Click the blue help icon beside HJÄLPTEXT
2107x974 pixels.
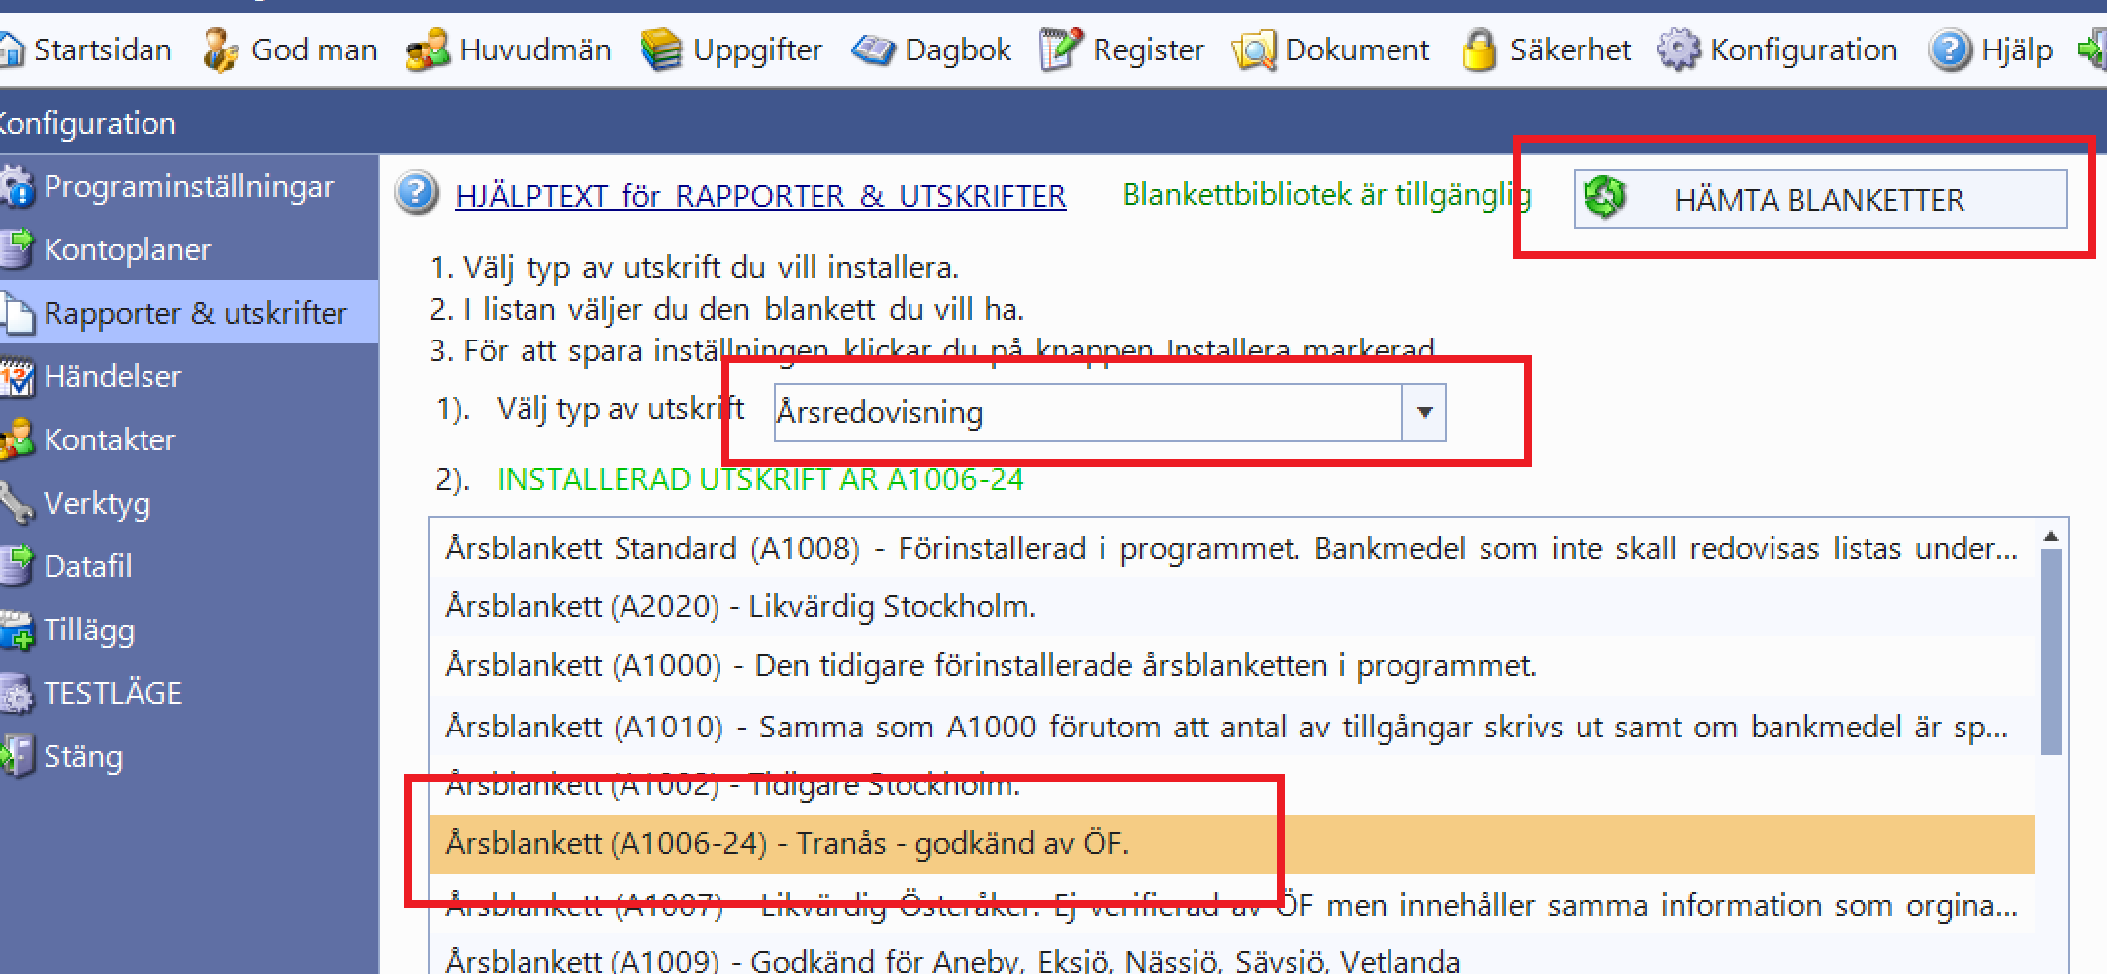point(417,193)
